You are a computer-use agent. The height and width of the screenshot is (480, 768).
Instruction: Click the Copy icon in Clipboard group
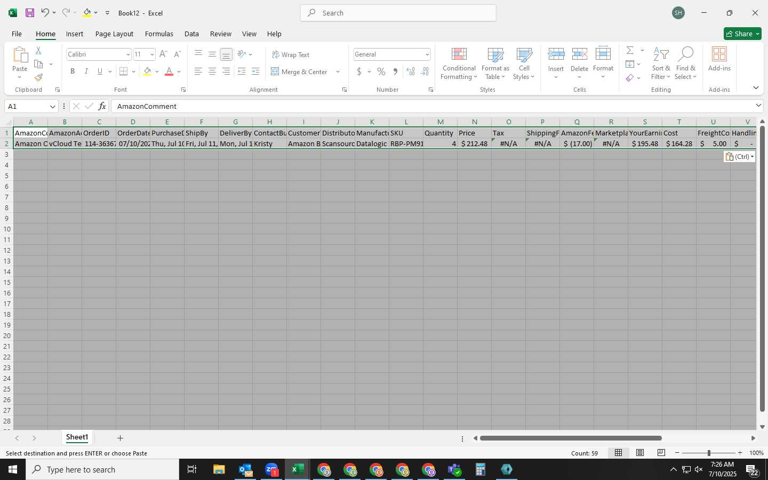click(38, 64)
